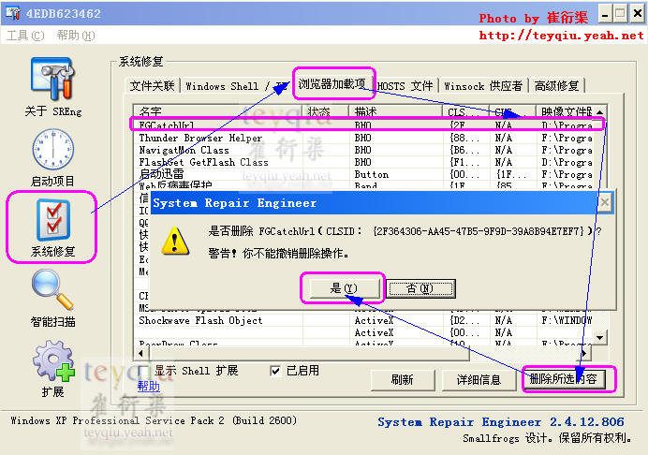Open the 工具 menu
This screenshot has height=455, width=648.
click(x=24, y=36)
